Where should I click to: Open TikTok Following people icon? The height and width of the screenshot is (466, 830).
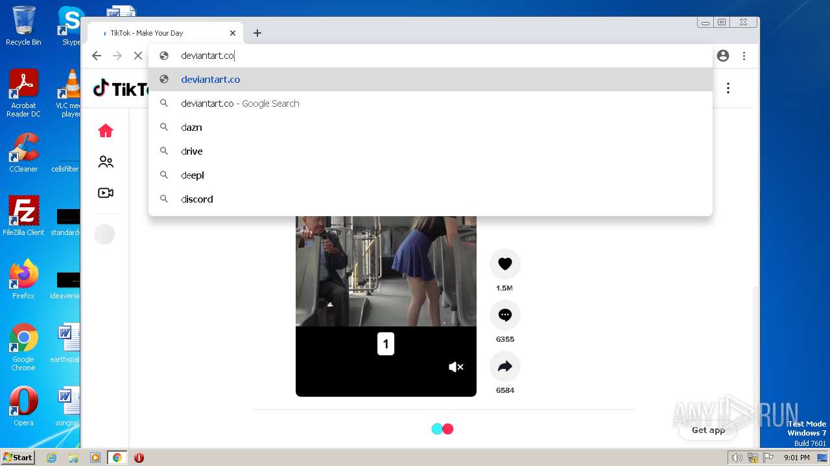point(106,162)
